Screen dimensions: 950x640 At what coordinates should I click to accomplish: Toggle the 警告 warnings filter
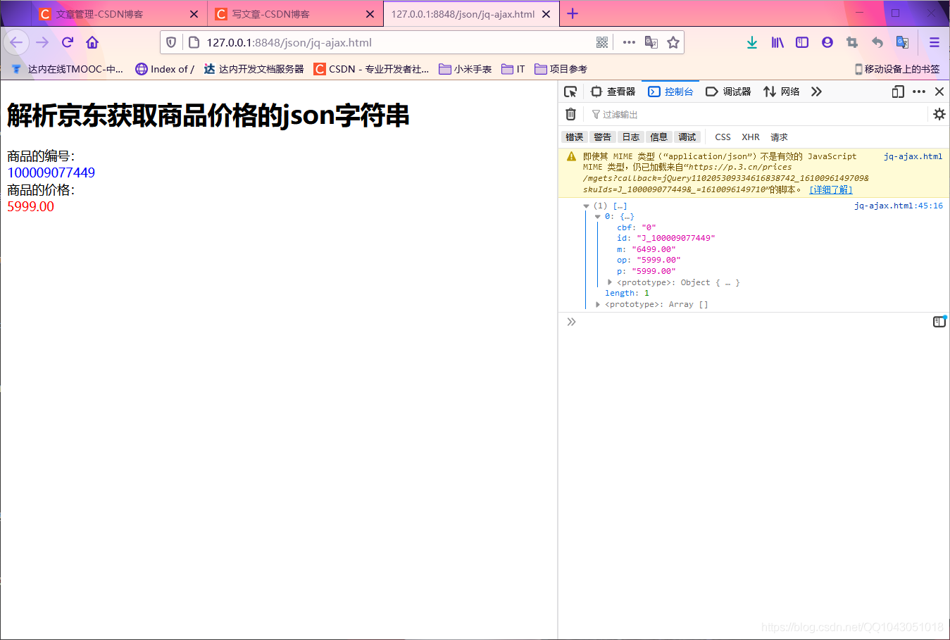point(603,137)
